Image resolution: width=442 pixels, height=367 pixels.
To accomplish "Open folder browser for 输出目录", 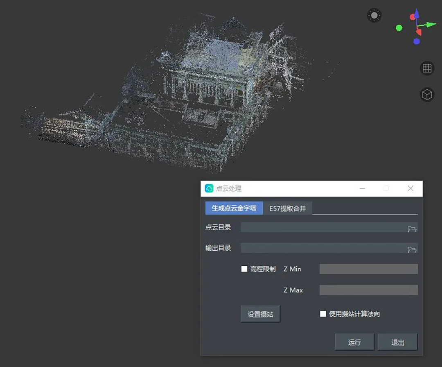I will point(412,249).
